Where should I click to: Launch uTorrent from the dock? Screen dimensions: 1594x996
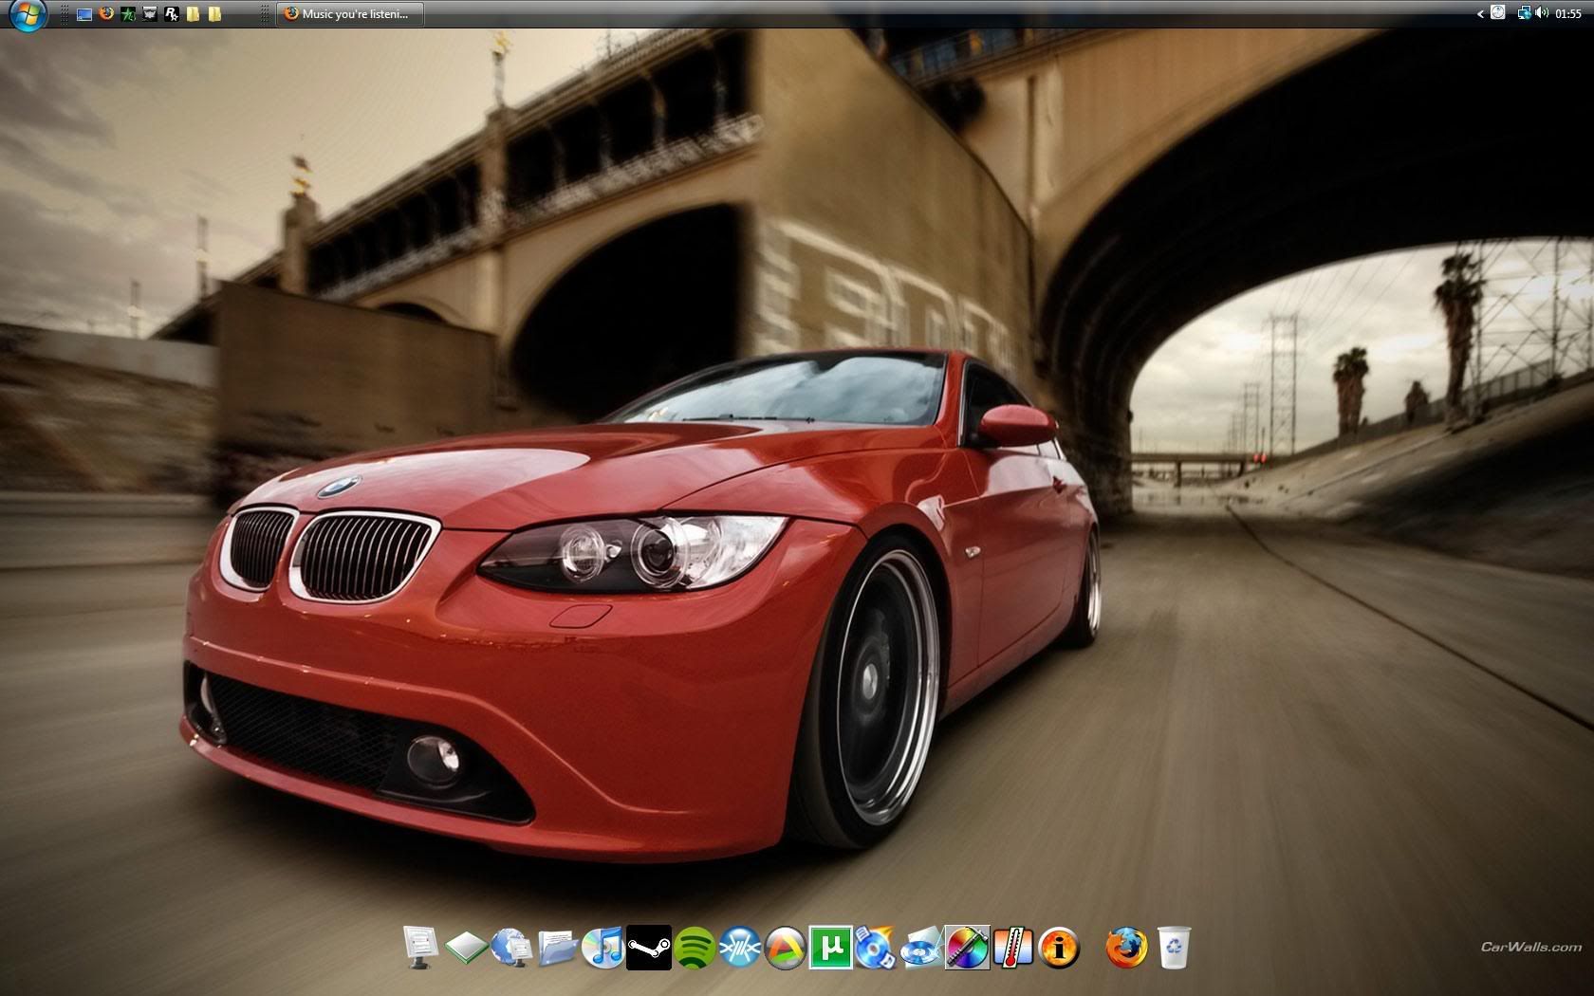[830, 948]
